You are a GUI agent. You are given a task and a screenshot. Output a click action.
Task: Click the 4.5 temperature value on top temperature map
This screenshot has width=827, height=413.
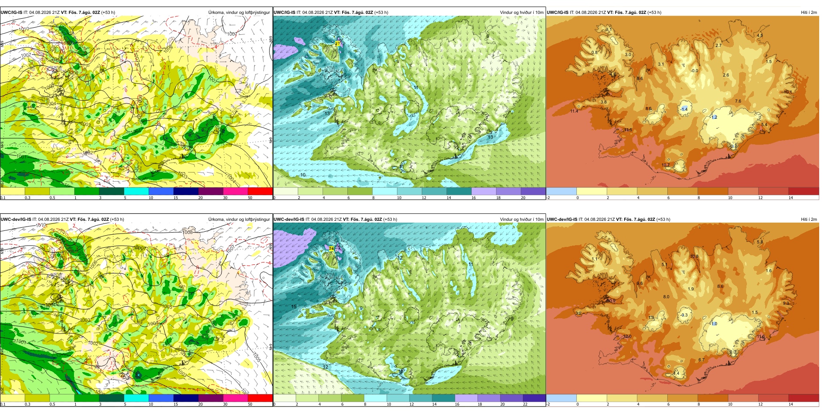(x=760, y=36)
